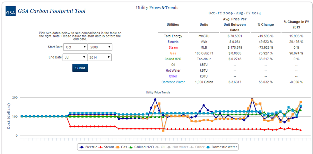Click the Utility Prices & Trends heading
This screenshot has width=313, height=154.
pyautogui.click(x=157, y=8)
